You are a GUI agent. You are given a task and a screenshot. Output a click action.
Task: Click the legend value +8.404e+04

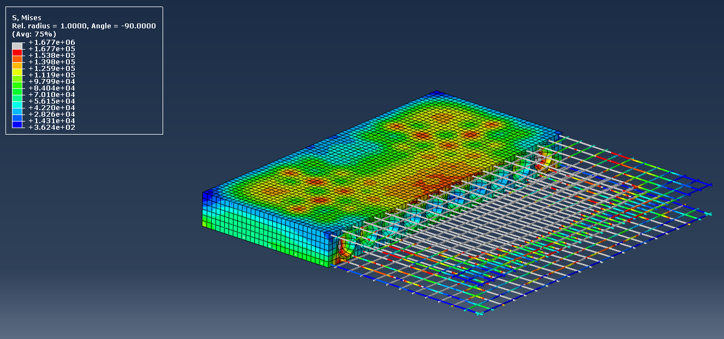pyautogui.click(x=52, y=88)
